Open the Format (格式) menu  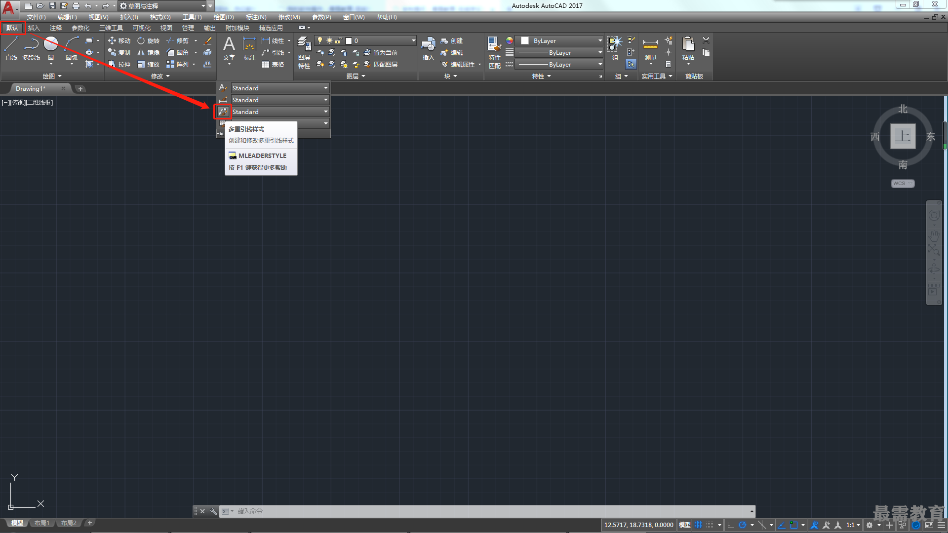160,17
